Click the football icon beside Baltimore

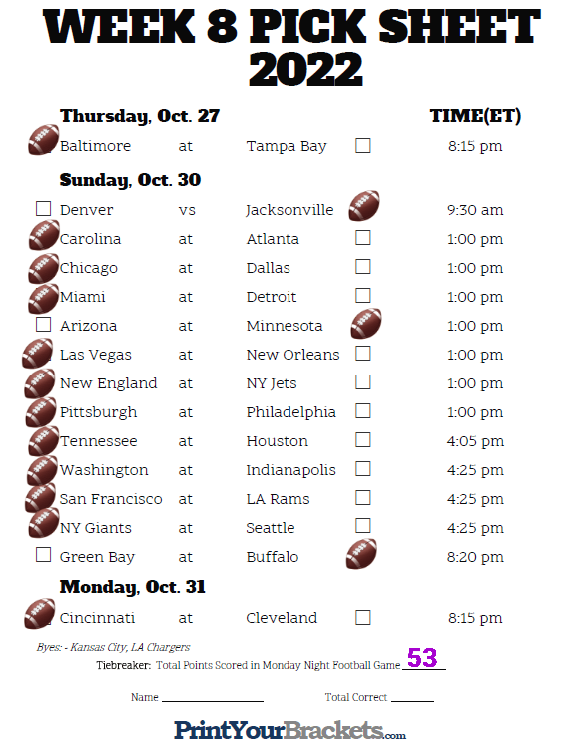[44, 140]
